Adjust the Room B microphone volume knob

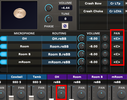coord(81,54)
